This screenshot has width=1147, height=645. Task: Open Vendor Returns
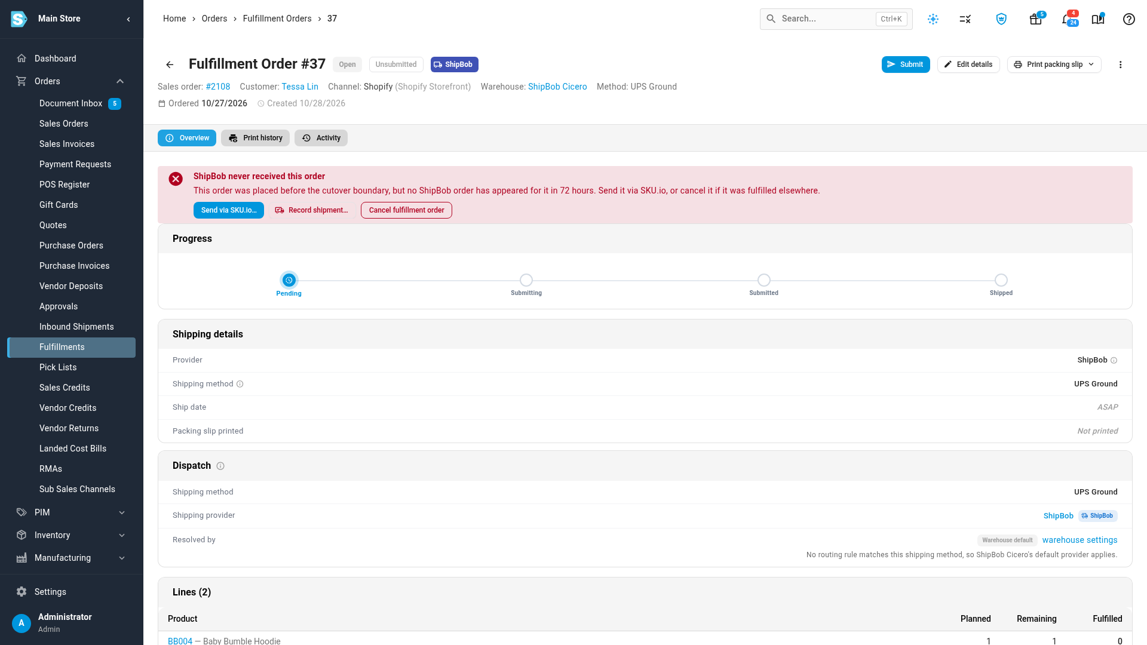[x=72, y=428]
